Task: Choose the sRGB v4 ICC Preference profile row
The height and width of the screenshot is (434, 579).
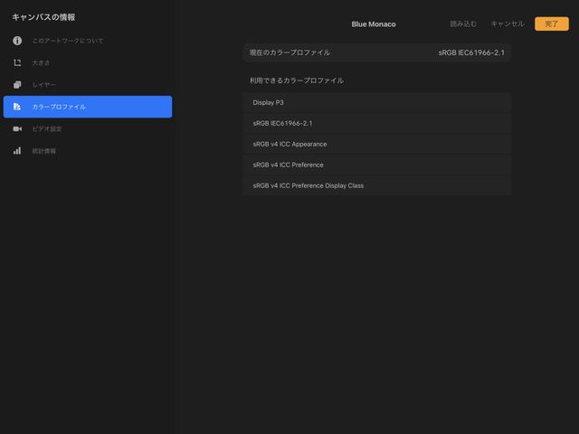Action: 377,165
